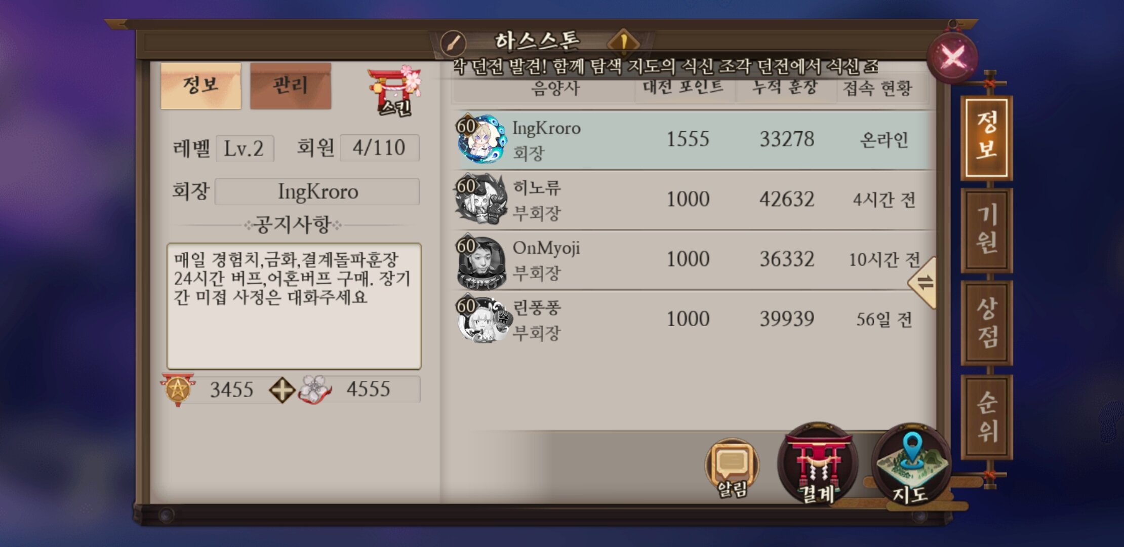Open the shrine skin (스킨) icon
Viewport: 1124px width, 547px height.
pyautogui.click(x=394, y=90)
